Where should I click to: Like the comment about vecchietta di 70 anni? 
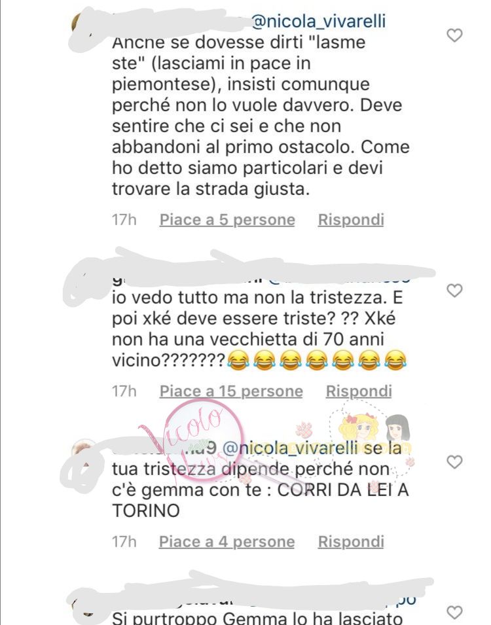tap(454, 290)
